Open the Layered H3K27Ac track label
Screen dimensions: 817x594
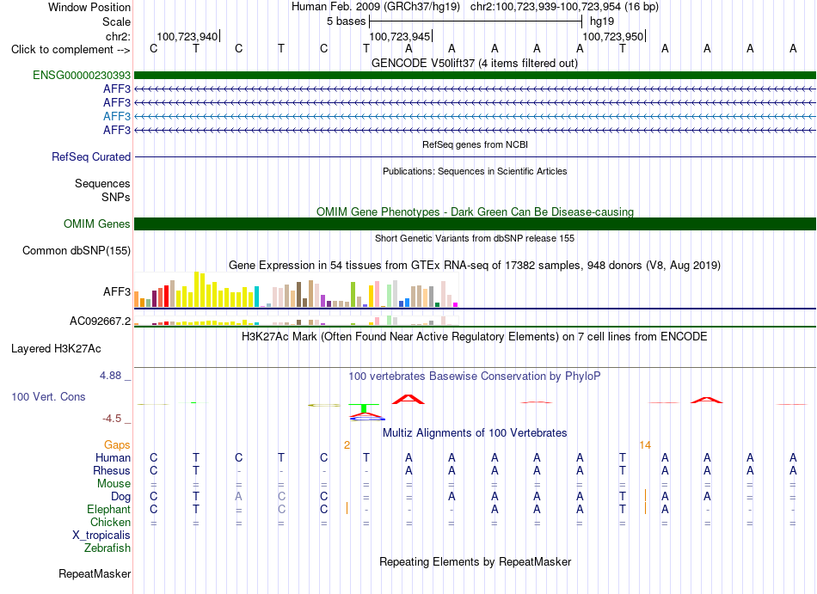pos(56,349)
